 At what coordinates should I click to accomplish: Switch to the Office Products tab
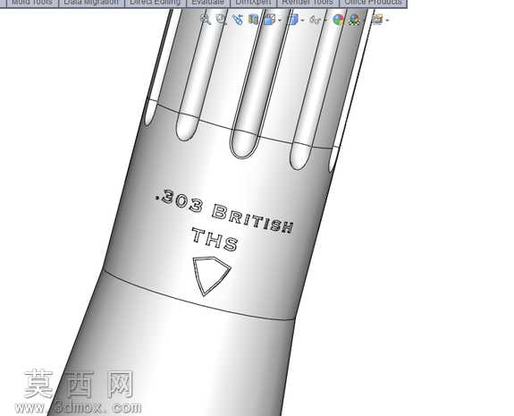pos(373,3)
